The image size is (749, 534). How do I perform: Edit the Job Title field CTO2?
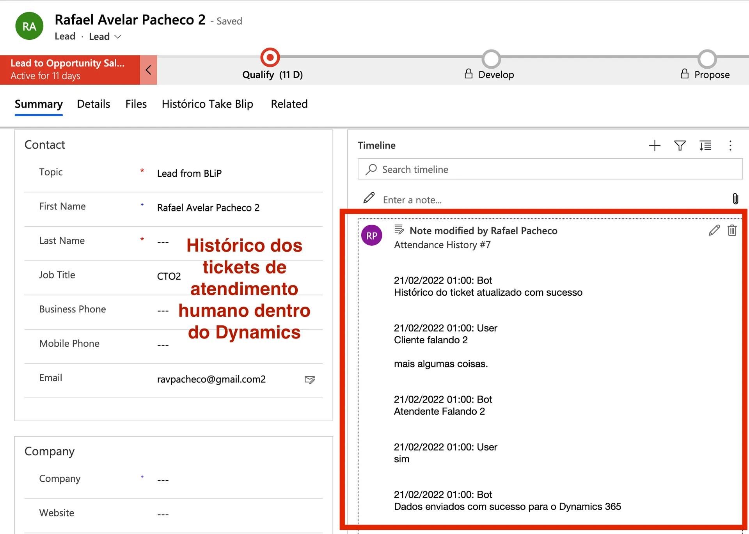(x=169, y=277)
